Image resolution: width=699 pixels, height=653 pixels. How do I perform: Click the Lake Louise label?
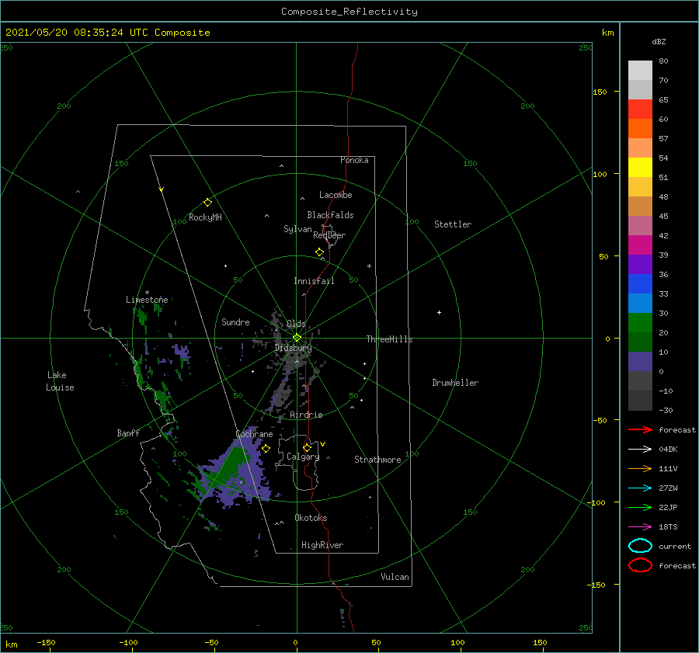(x=60, y=381)
